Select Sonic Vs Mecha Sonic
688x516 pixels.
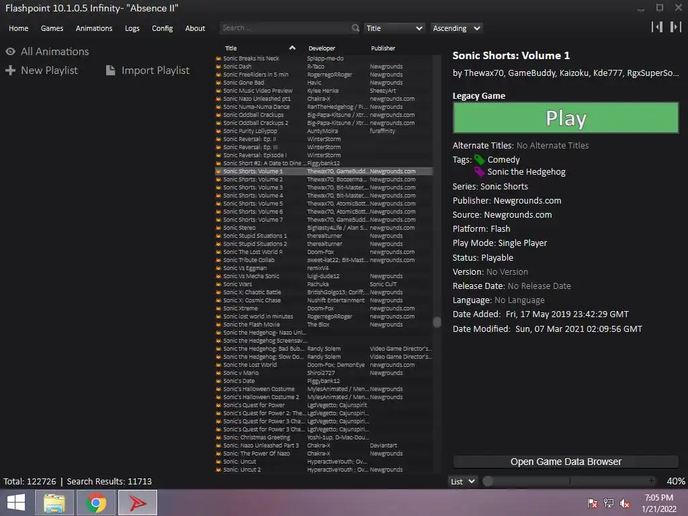[x=324, y=276]
